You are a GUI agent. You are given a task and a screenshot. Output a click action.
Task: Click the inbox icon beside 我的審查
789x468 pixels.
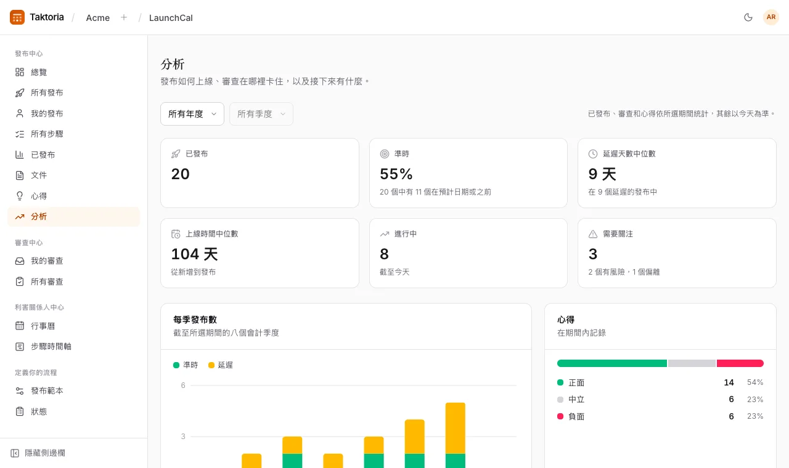pyautogui.click(x=20, y=261)
